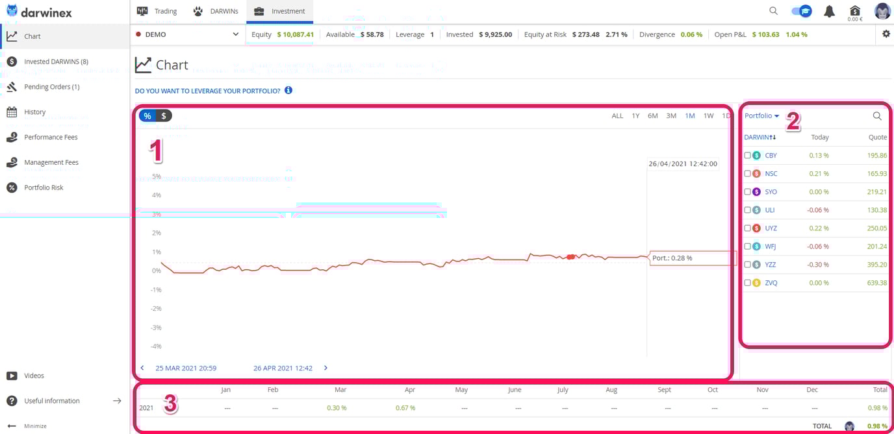Expand the DEMO account dropdown
The height and width of the screenshot is (434, 894).
tap(235, 34)
